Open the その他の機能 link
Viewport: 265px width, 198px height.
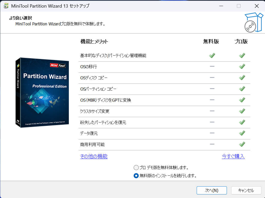coord(94,156)
